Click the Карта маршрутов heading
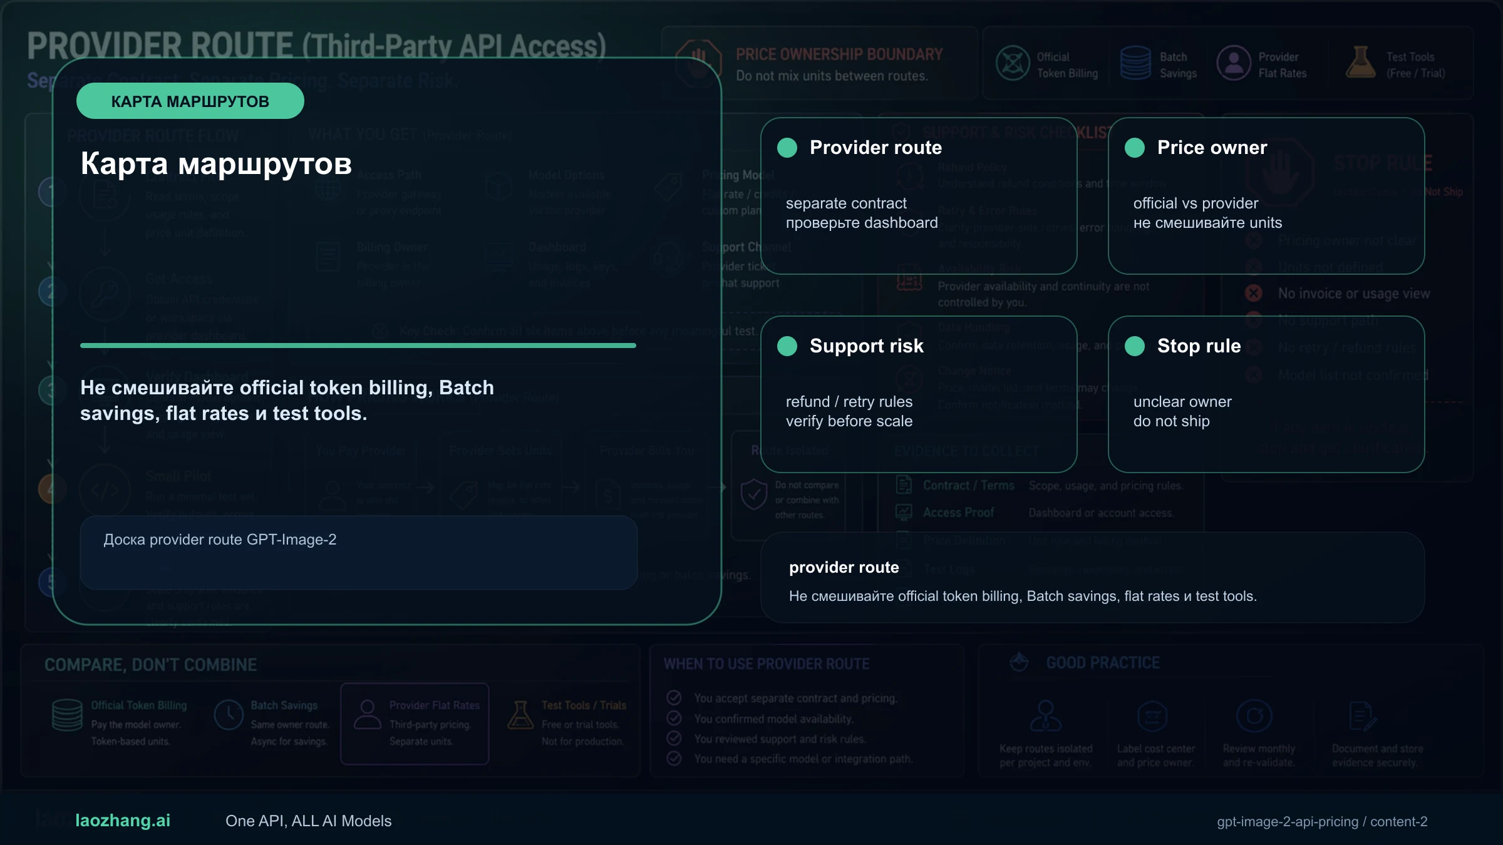The height and width of the screenshot is (845, 1503). coord(216,164)
